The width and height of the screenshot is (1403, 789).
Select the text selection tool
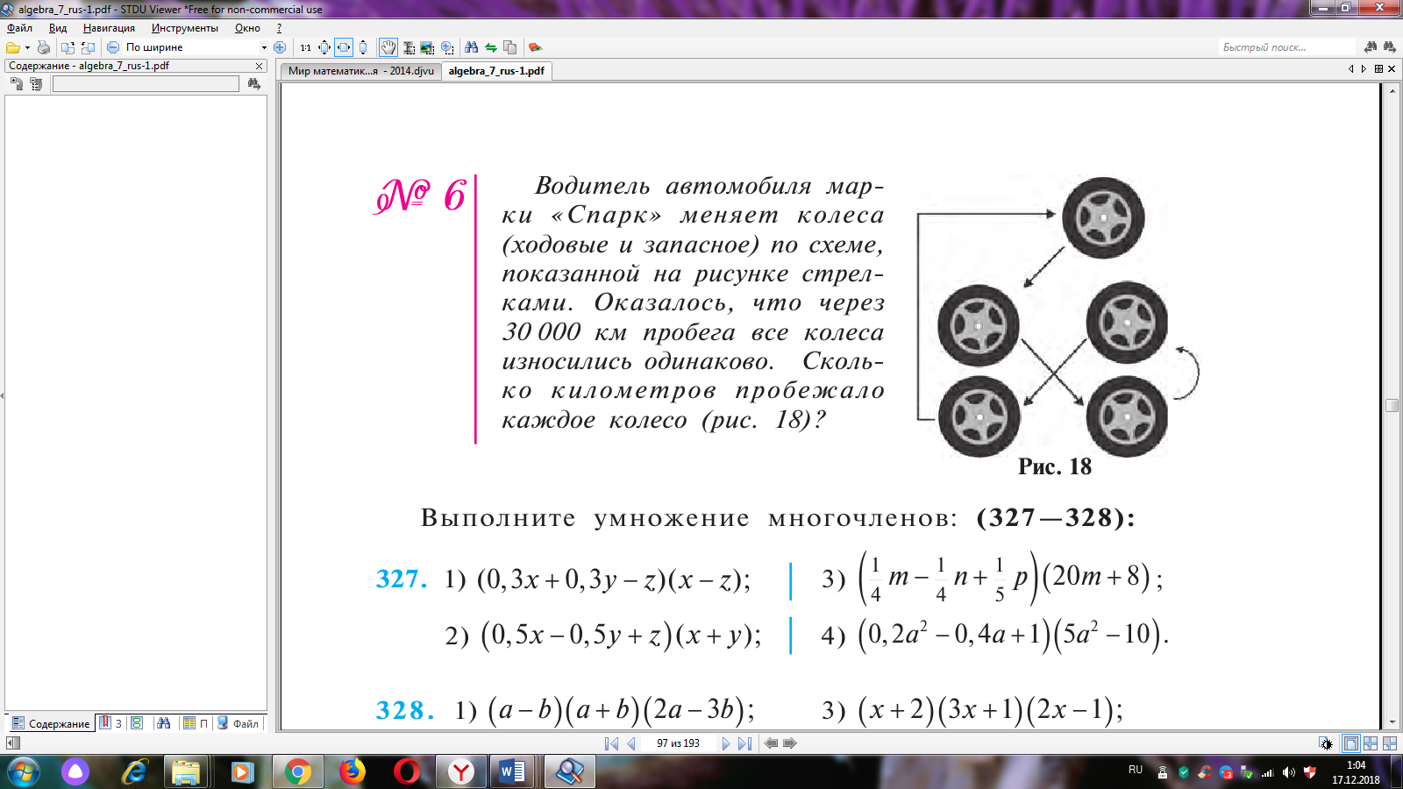(x=409, y=47)
